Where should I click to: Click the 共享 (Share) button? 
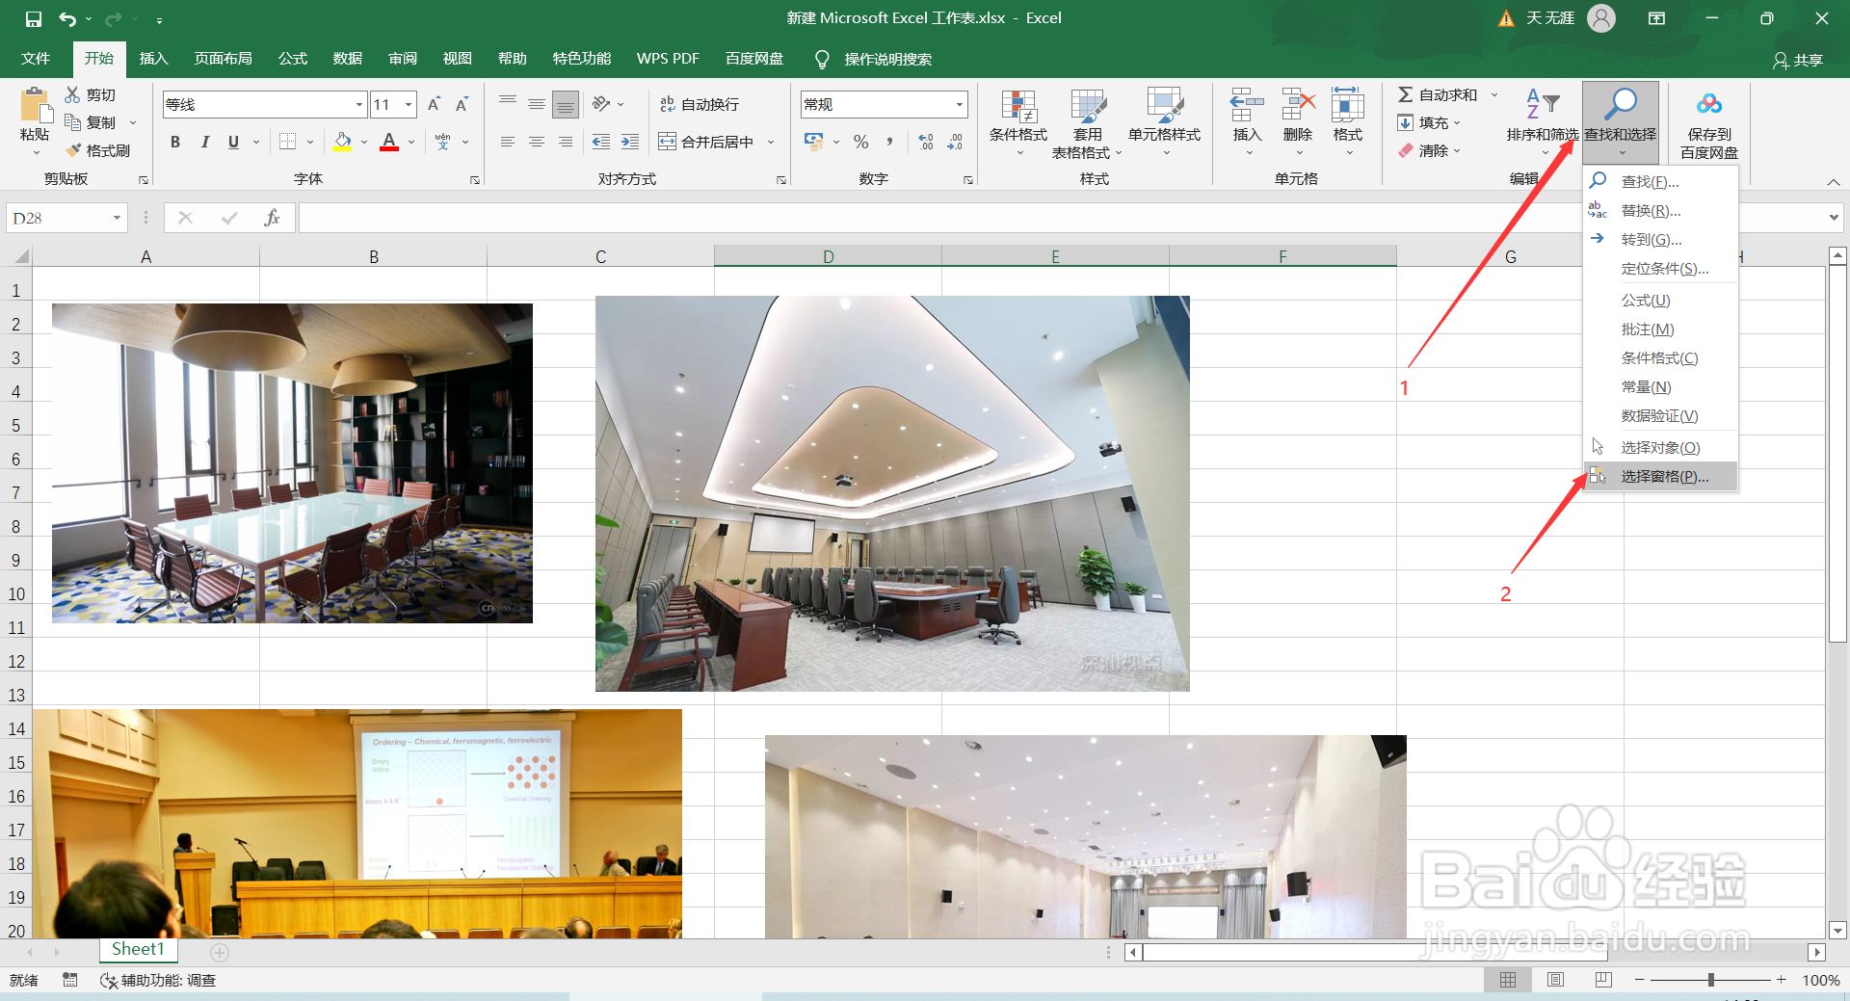(1798, 60)
